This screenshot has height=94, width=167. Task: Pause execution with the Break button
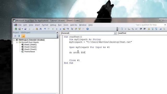point(57,29)
